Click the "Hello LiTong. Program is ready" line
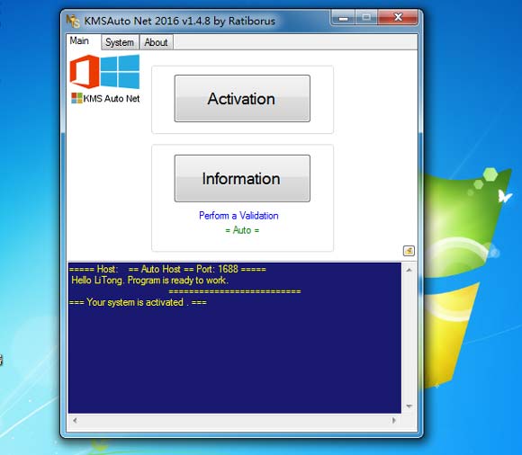 pyautogui.click(x=149, y=281)
